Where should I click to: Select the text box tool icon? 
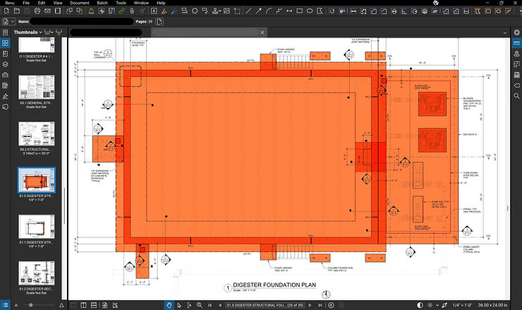click(154, 11)
